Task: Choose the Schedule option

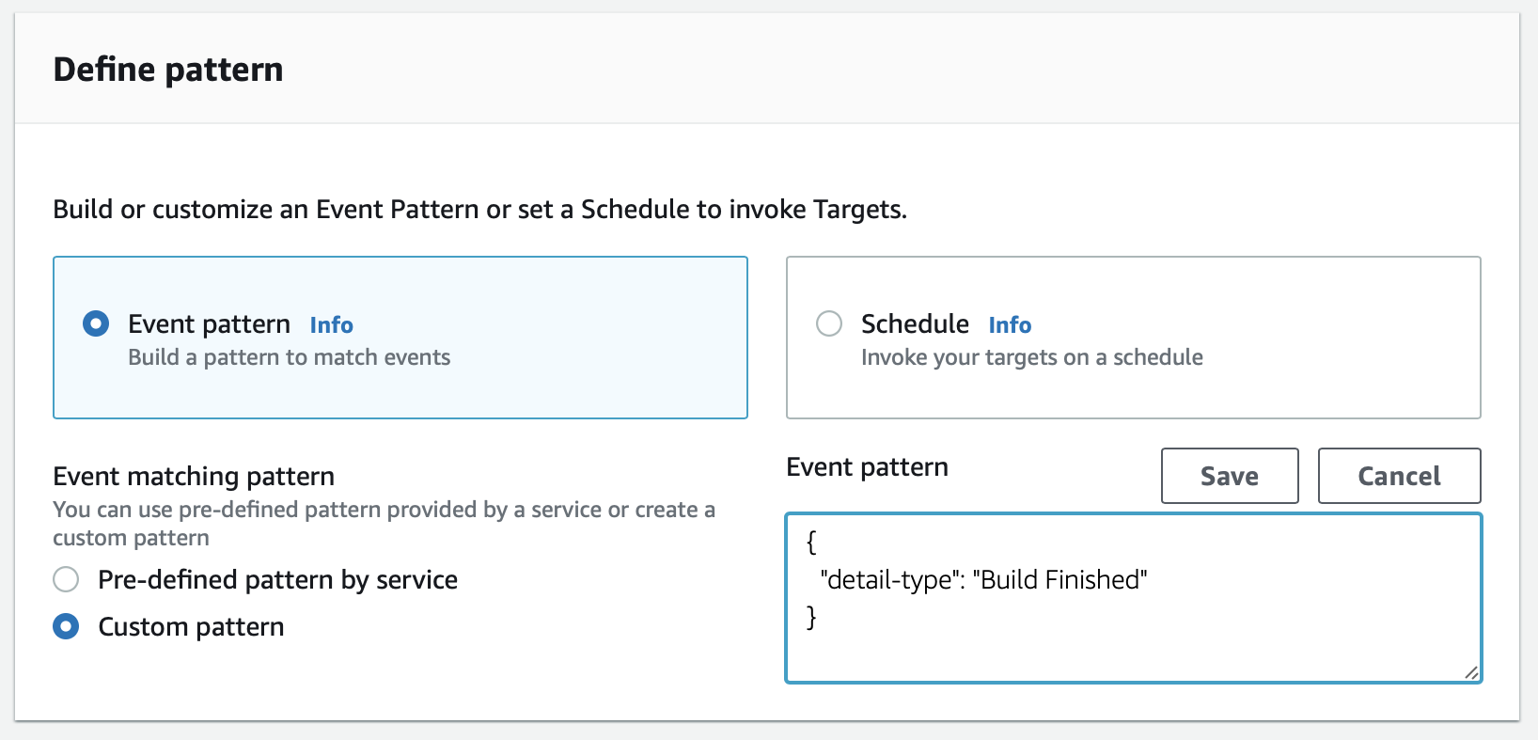Action: point(829,323)
